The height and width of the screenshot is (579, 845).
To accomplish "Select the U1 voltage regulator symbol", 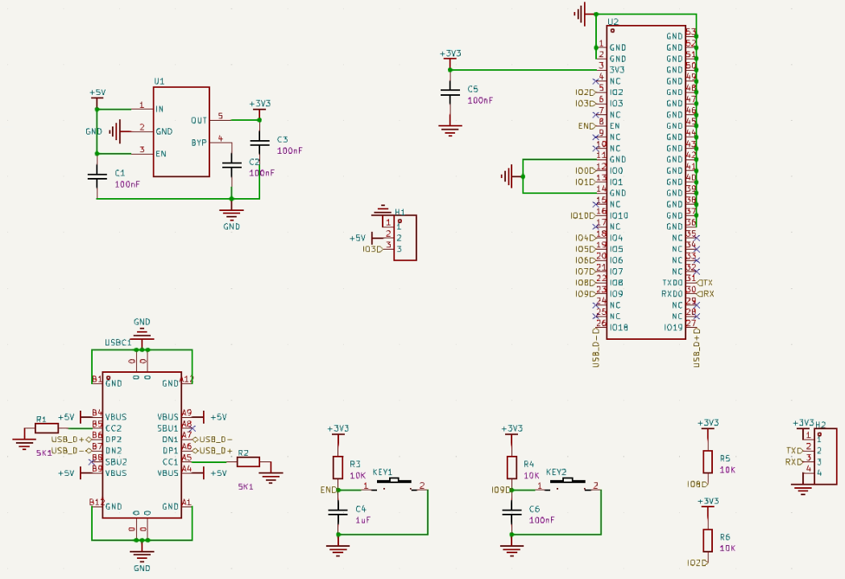I will pos(181,131).
